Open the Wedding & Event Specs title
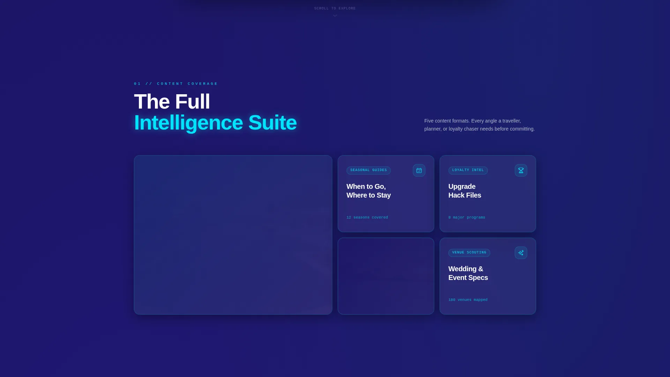This screenshot has height=377, width=670. 468,273
